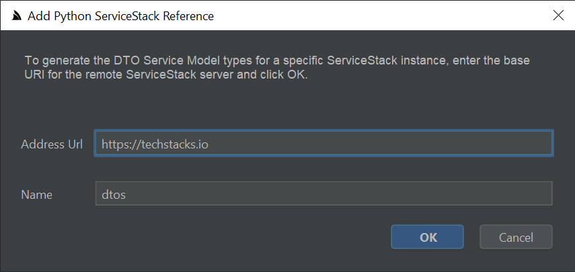Click the dialog title text in title bar
This screenshot has width=575, height=272.
click(x=120, y=15)
